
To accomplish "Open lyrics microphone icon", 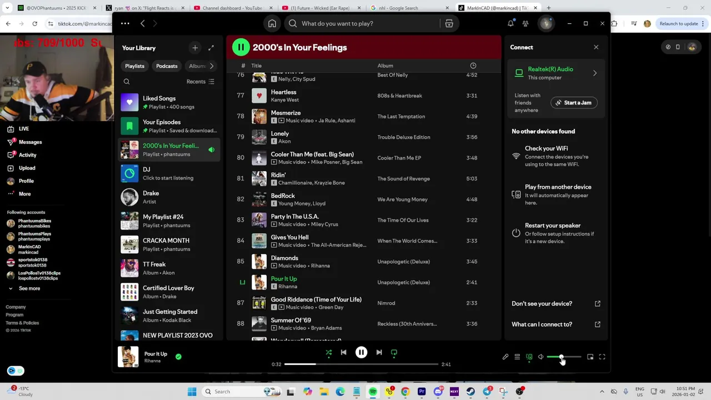I will click(x=505, y=357).
